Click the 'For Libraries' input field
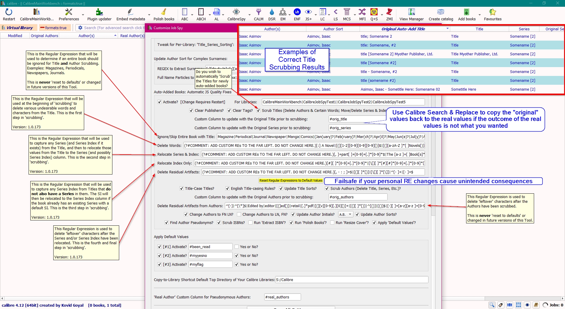This screenshot has height=309, width=565. point(343,102)
